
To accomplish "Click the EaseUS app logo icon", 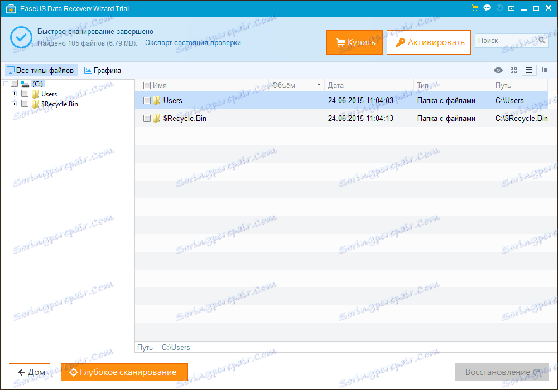I will pyautogui.click(x=11, y=8).
